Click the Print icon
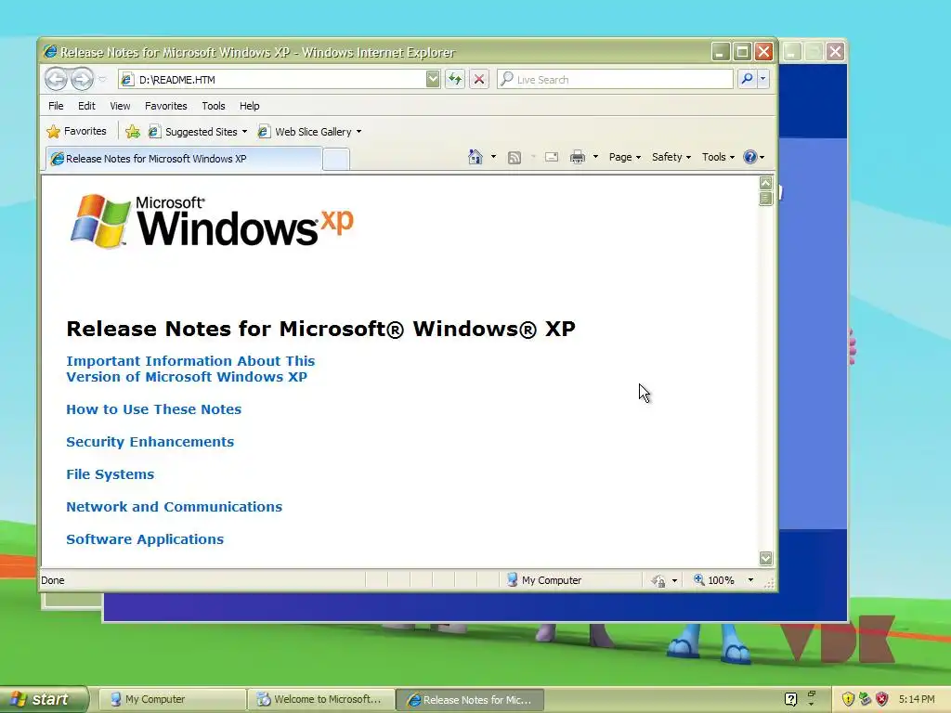 click(x=578, y=157)
